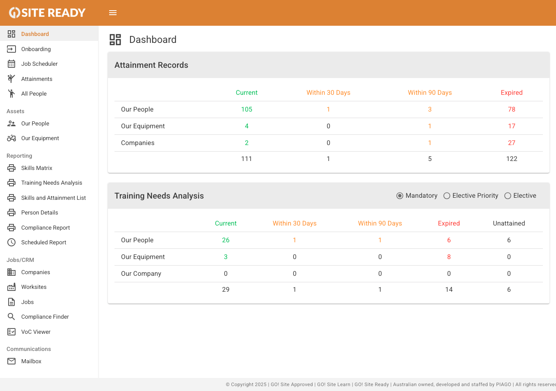Click the Unattained column header
The height and width of the screenshot is (391, 556).
(x=509, y=223)
